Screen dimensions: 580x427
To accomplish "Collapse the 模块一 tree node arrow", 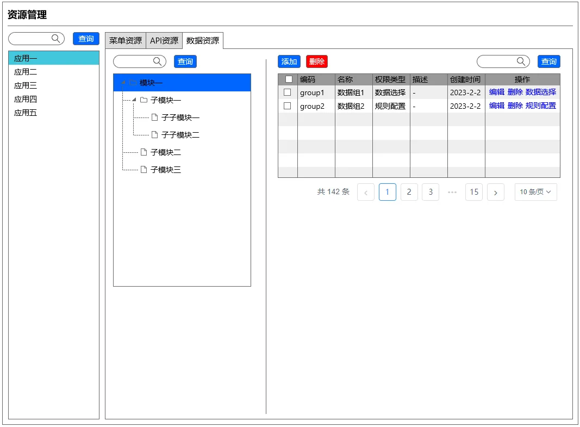I will [x=123, y=82].
